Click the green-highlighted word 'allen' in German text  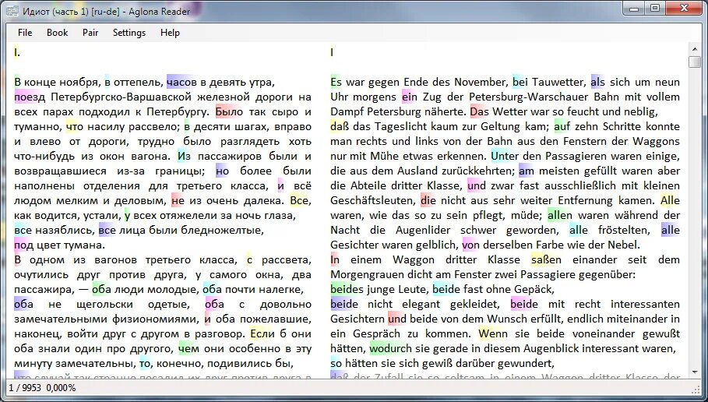pos(560,216)
